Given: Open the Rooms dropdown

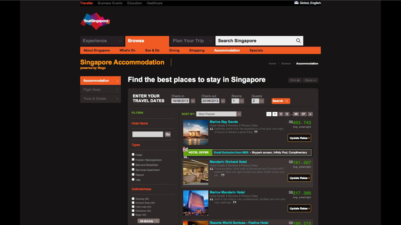Looking at the screenshot, I should (238, 101).
